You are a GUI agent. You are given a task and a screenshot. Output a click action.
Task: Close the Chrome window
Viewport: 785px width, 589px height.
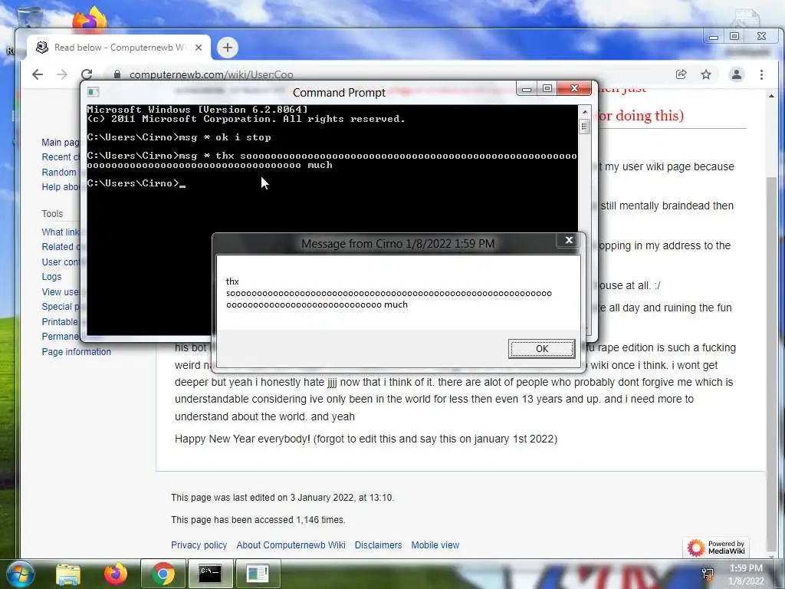761,37
